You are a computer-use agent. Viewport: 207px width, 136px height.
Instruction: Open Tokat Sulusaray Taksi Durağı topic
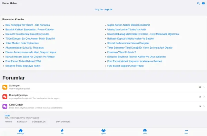point(140,48)
